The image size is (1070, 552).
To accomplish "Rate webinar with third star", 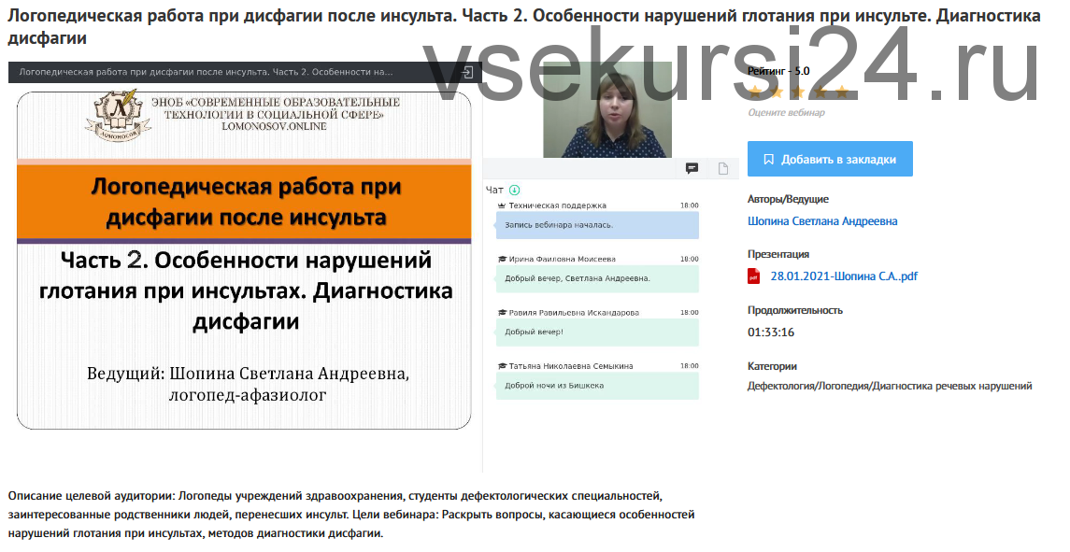I will click(x=799, y=92).
